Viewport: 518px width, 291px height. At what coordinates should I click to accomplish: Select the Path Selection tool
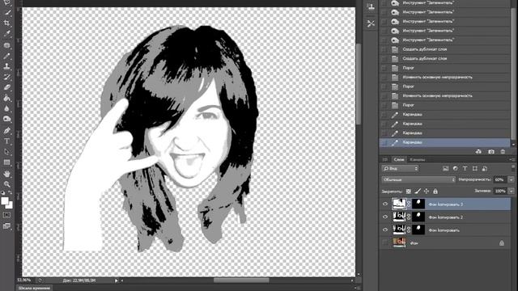click(6, 152)
